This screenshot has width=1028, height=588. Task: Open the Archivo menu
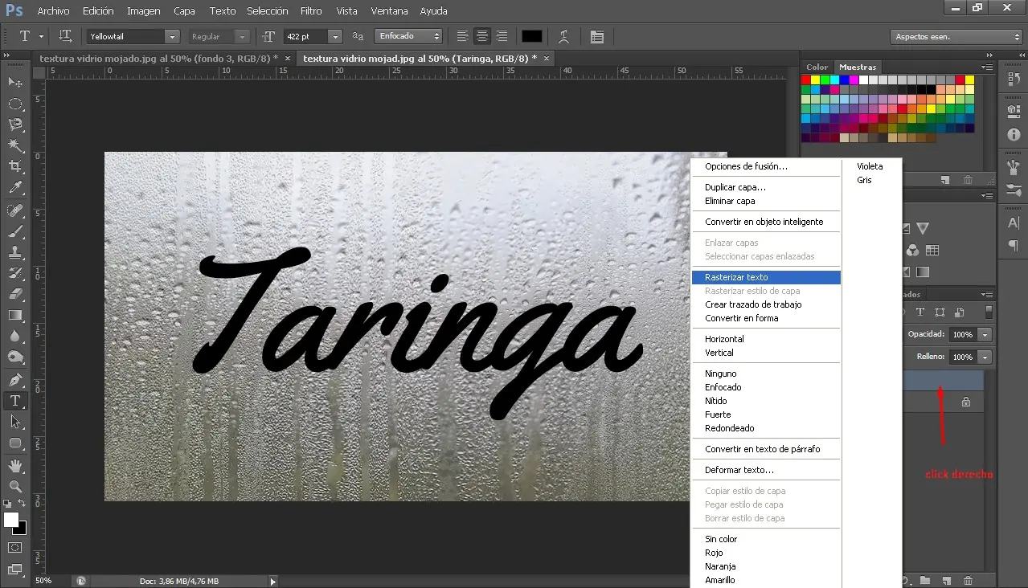tap(53, 11)
